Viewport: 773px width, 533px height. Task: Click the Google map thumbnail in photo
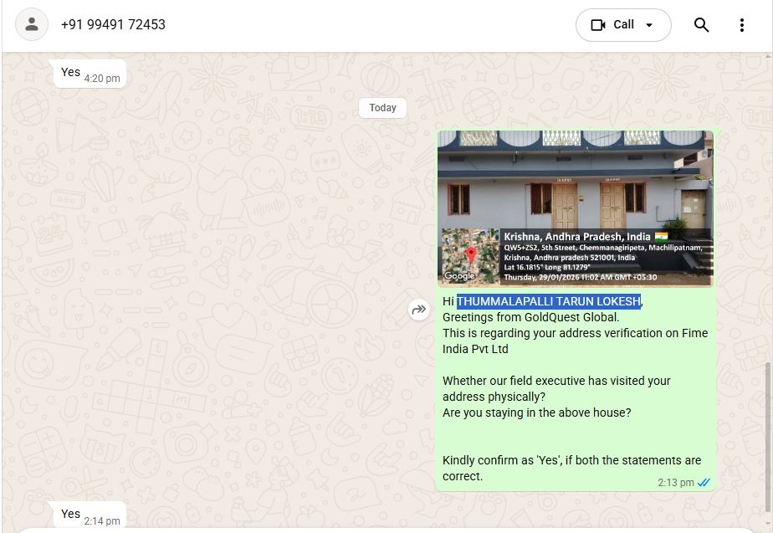(x=470, y=256)
